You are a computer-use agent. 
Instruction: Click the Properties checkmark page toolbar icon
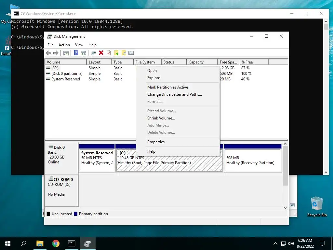pyautogui.click(x=109, y=53)
